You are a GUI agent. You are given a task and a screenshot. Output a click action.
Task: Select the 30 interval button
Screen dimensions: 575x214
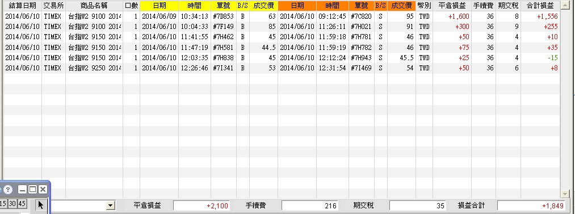[12, 204]
